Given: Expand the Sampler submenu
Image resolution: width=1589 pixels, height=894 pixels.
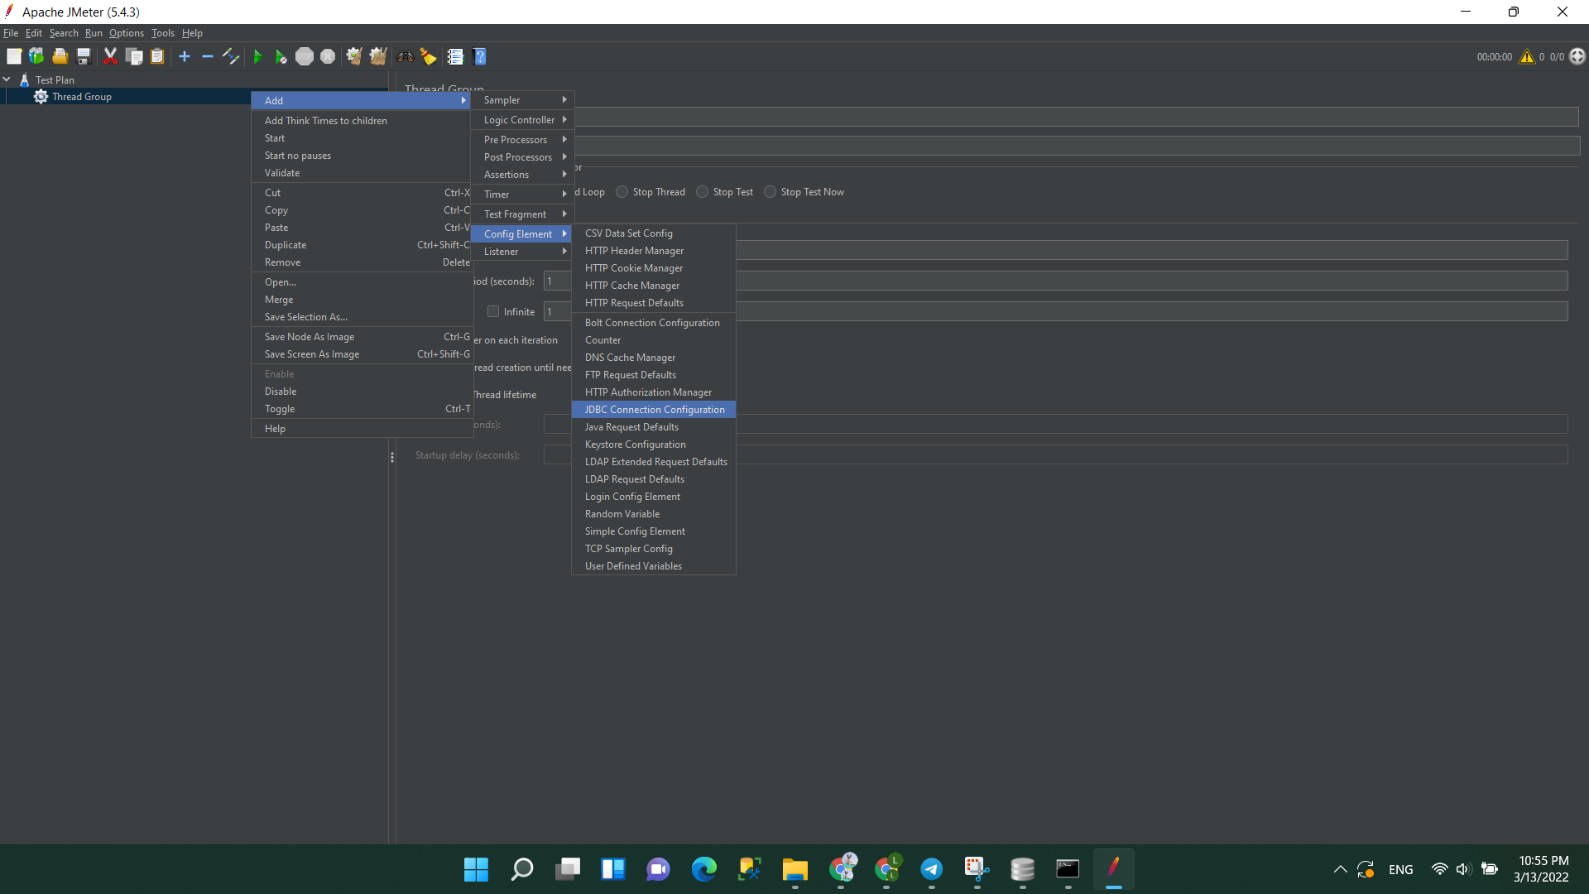Looking at the screenshot, I should pos(522,99).
